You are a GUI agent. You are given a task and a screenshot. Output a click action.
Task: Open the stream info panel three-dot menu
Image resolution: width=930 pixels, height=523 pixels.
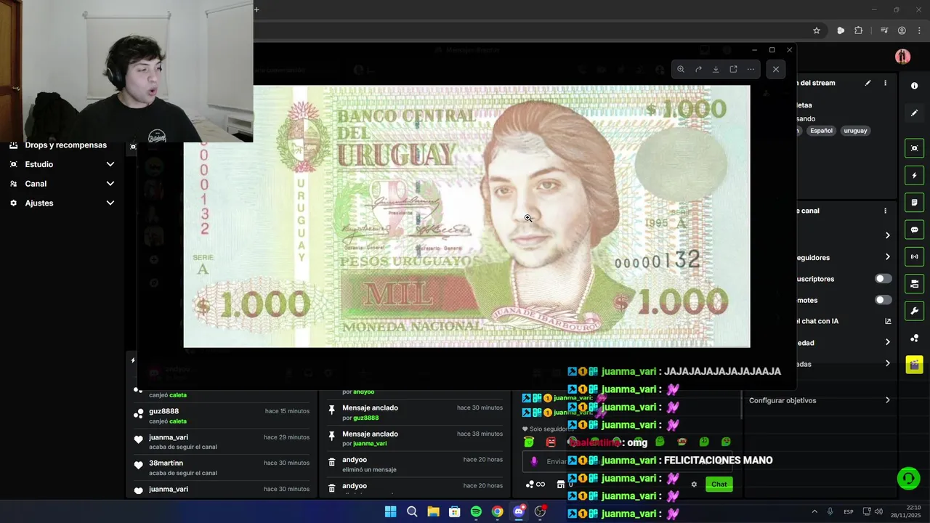885,83
